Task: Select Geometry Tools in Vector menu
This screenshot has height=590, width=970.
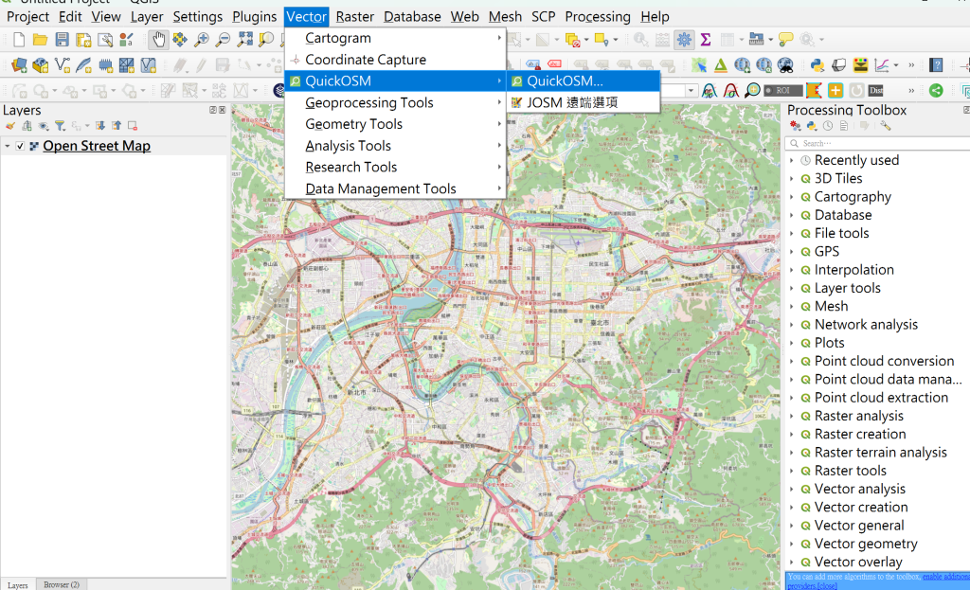Action: point(395,124)
